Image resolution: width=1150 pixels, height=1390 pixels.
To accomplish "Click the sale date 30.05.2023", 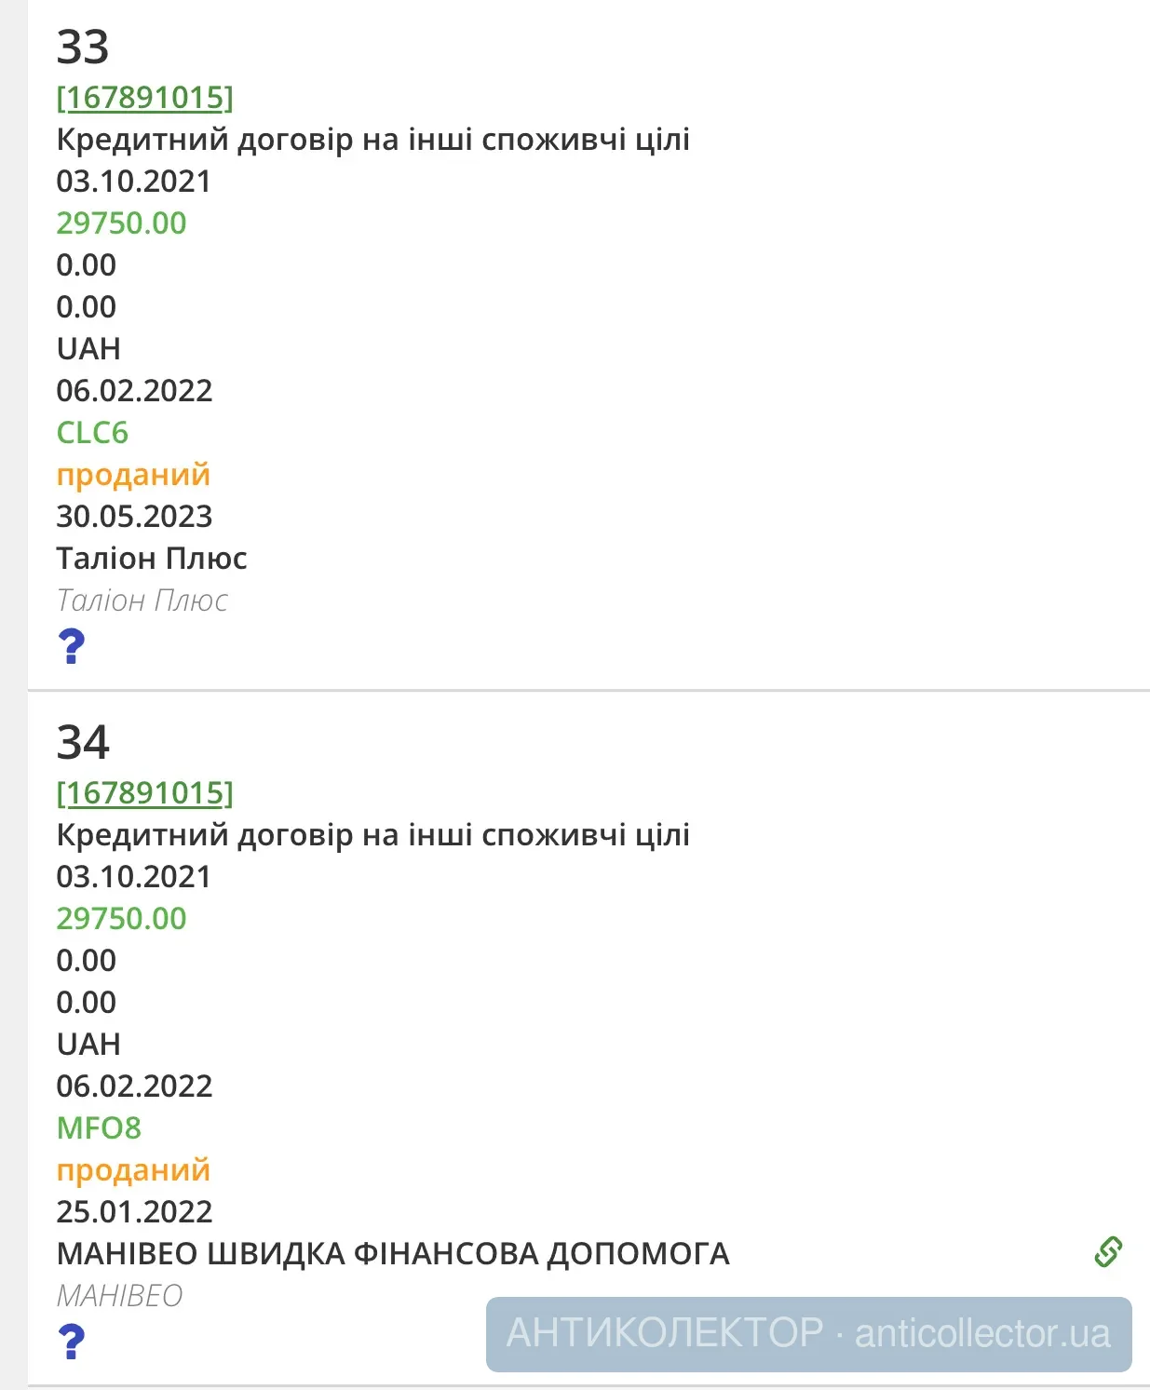I will coord(134,516).
